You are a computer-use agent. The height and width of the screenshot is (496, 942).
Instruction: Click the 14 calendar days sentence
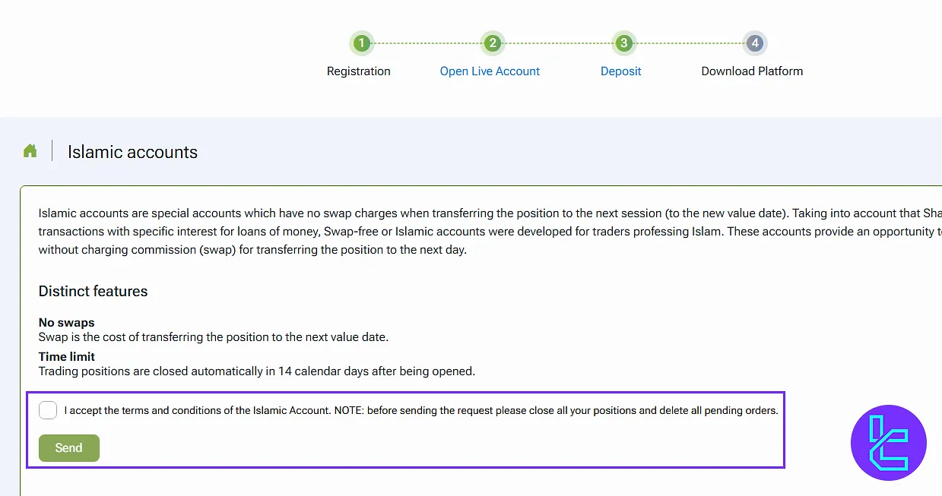point(256,371)
